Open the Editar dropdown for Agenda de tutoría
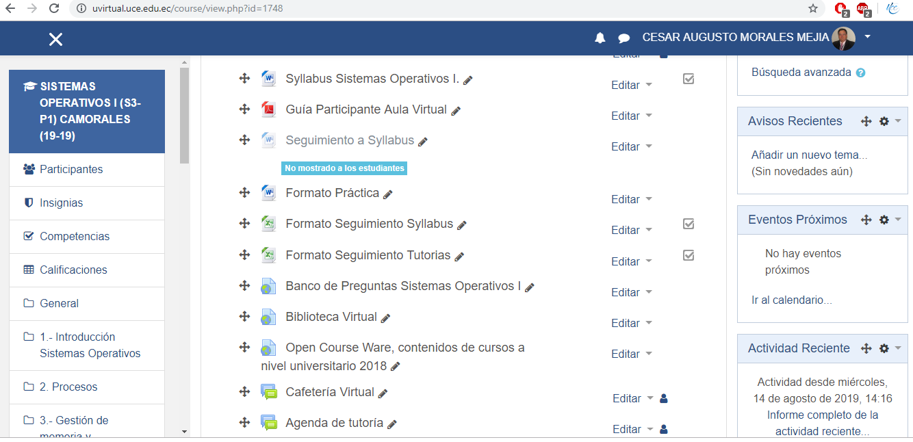 pos(626,429)
